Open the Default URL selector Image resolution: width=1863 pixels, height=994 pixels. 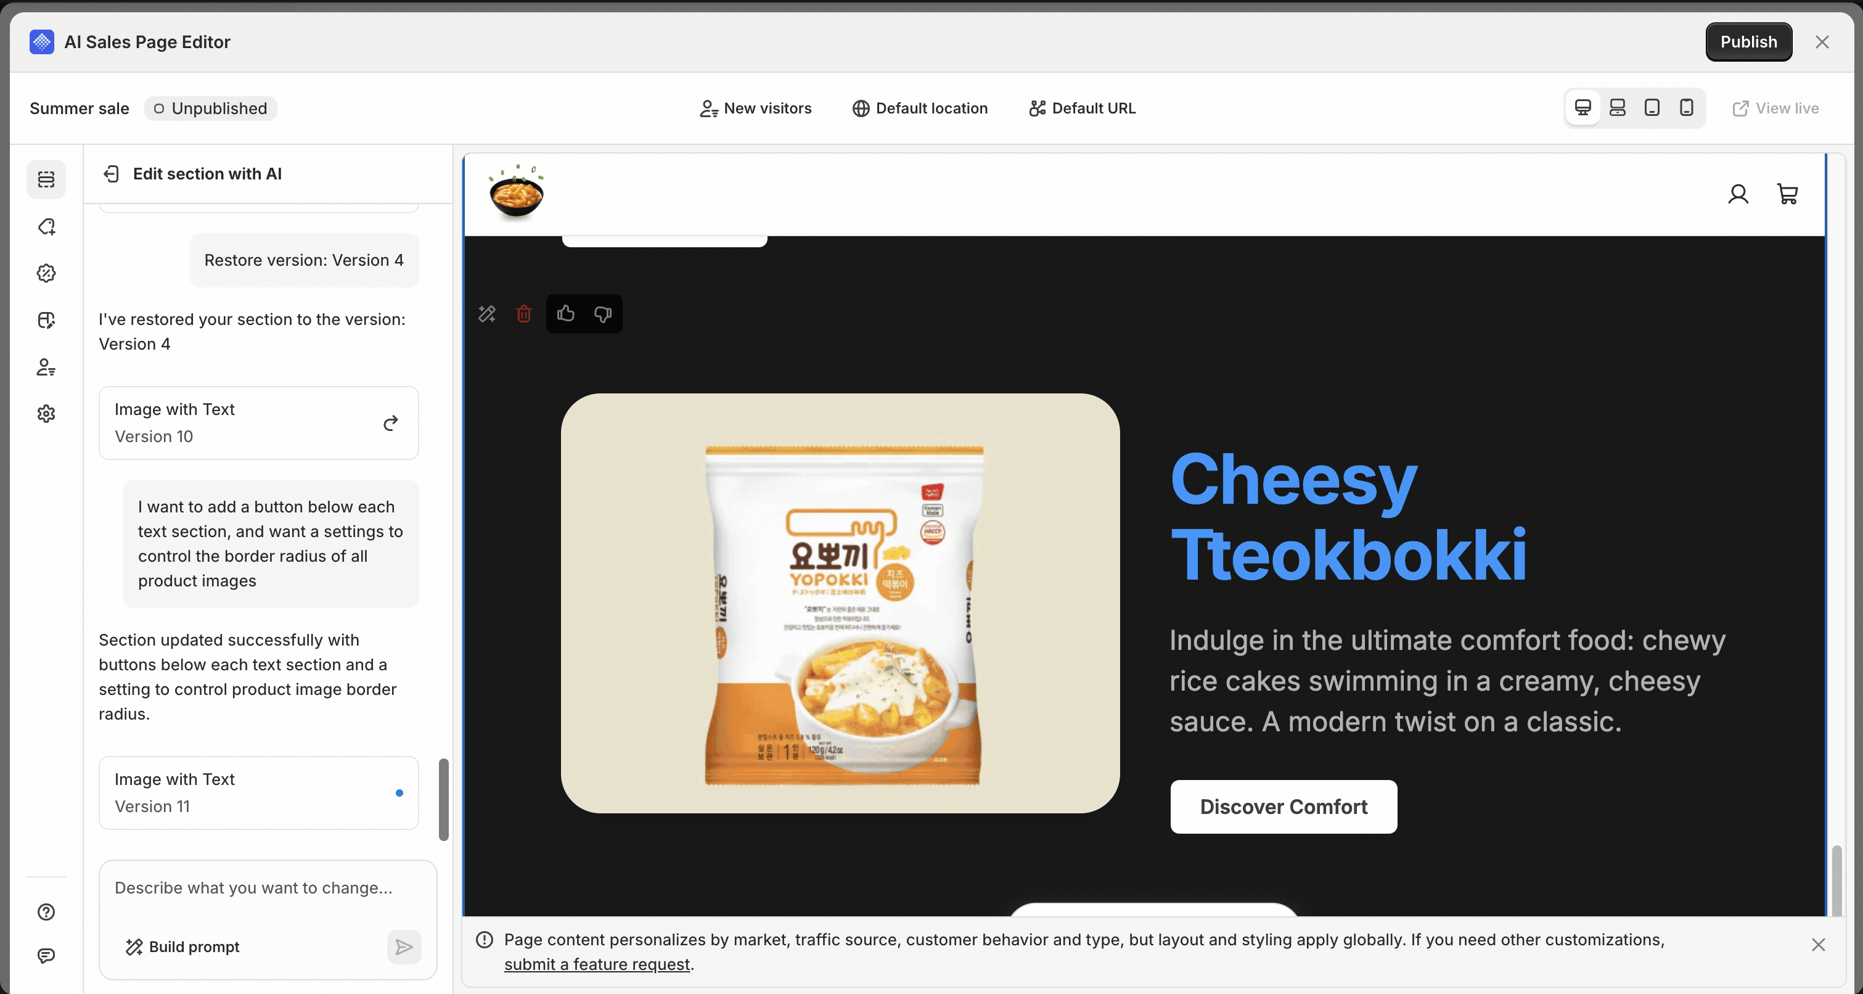(x=1083, y=109)
